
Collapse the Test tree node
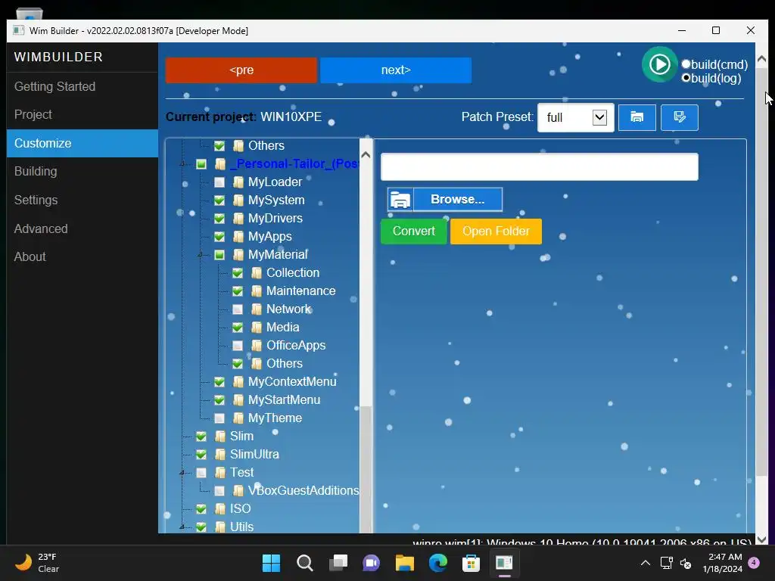(x=182, y=473)
